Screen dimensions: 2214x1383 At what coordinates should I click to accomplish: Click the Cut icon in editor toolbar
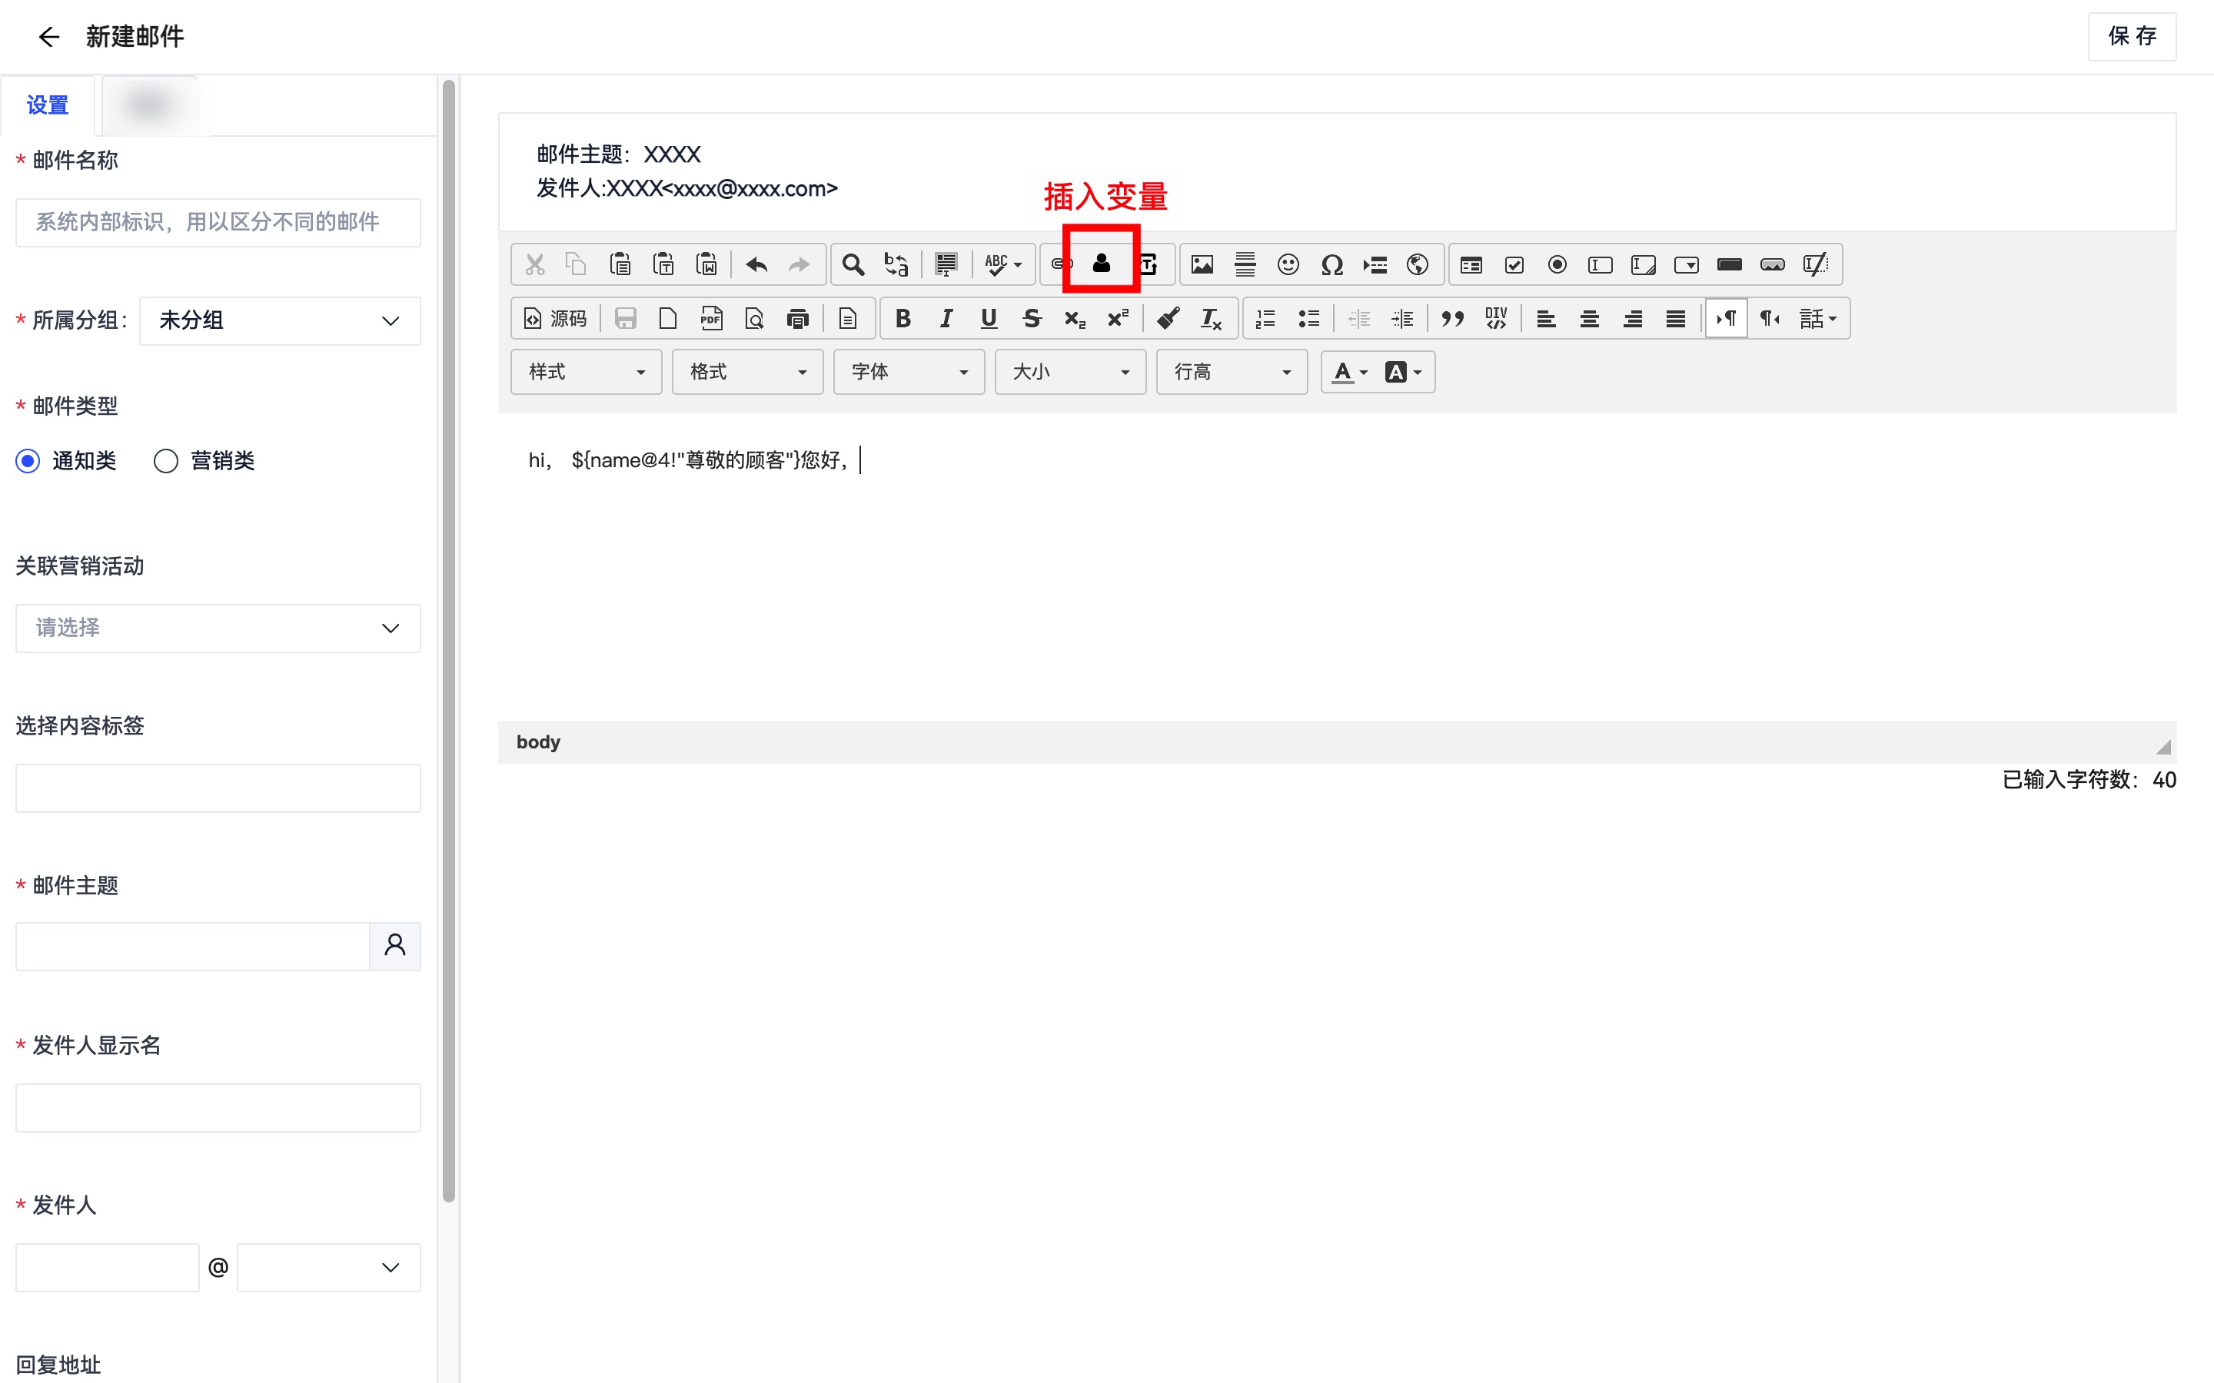[x=534, y=265]
